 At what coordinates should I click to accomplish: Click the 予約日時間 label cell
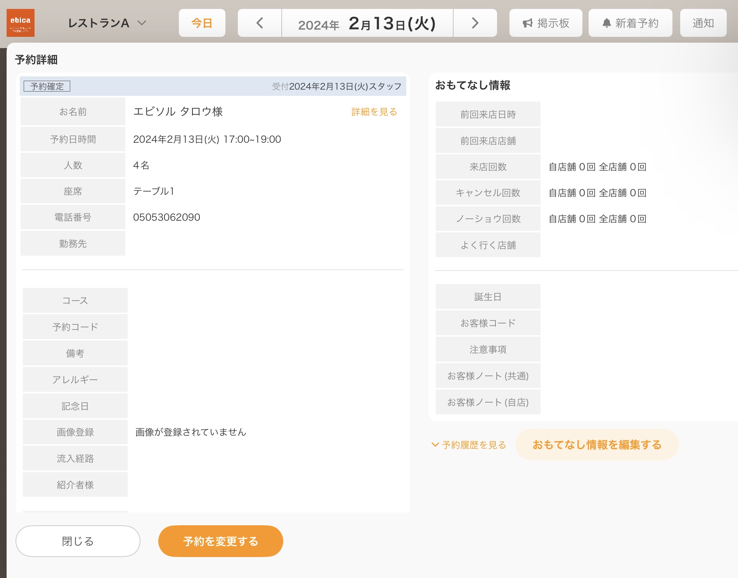(x=73, y=139)
